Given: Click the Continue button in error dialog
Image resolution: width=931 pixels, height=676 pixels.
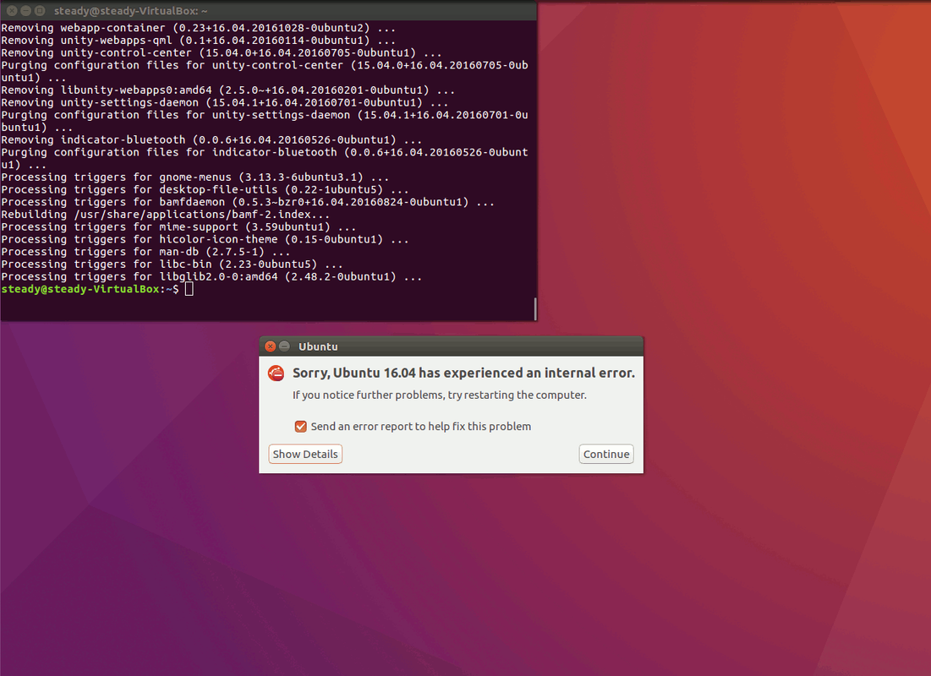Looking at the screenshot, I should 606,454.
